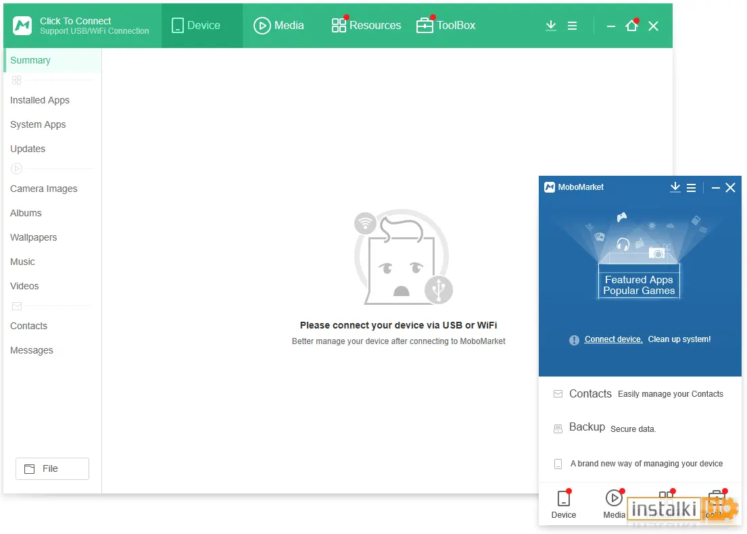Open Contacts row in small window

point(640,394)
